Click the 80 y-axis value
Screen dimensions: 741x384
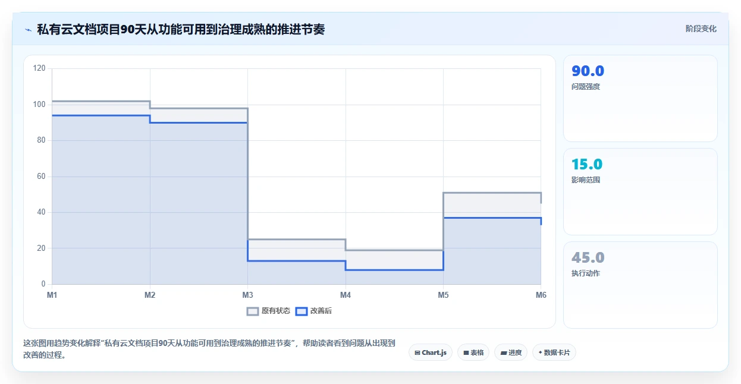pyautogui.click(x=41, y=140)
